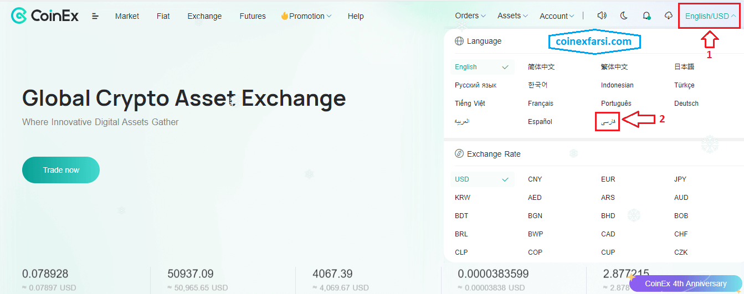Expand the Assets dropdown
Viewport: 744px width, 294px height.
[x=513, y=16]
